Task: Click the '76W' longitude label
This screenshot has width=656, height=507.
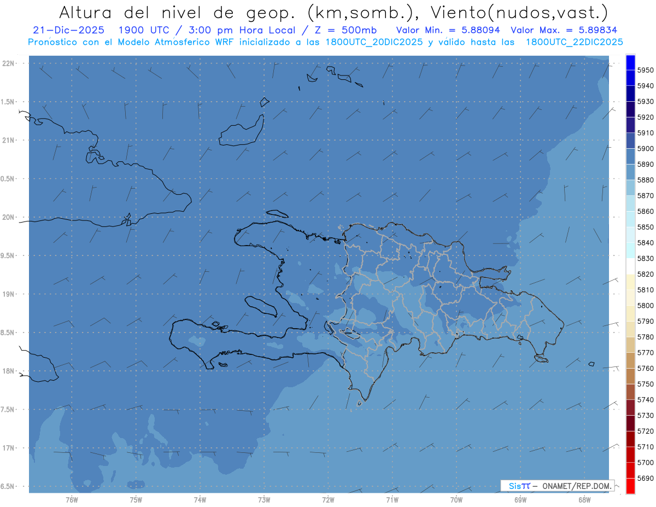Action: point(72,499)
